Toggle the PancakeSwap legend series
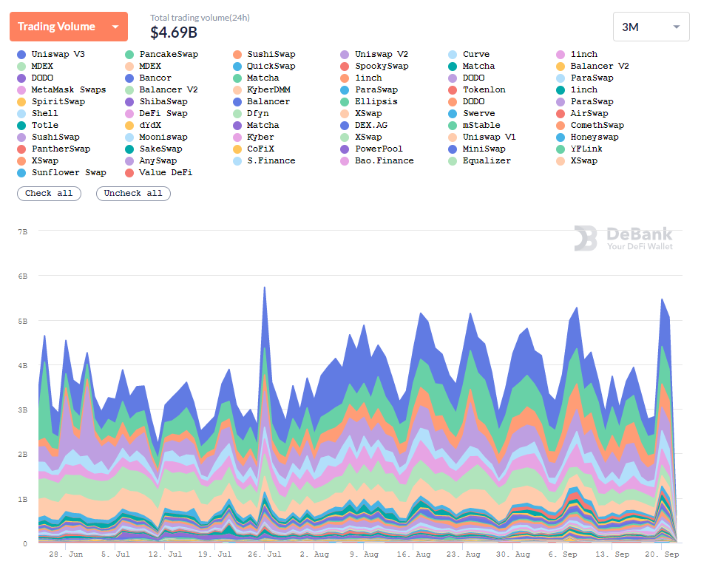701x567 pixels. click(161, 55)
